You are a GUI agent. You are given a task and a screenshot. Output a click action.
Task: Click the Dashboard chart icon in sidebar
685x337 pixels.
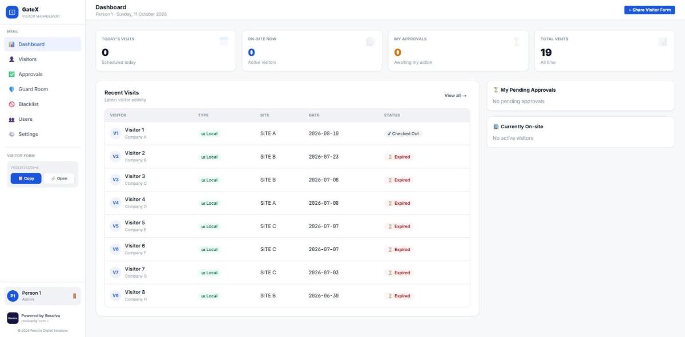pos(12,44)
